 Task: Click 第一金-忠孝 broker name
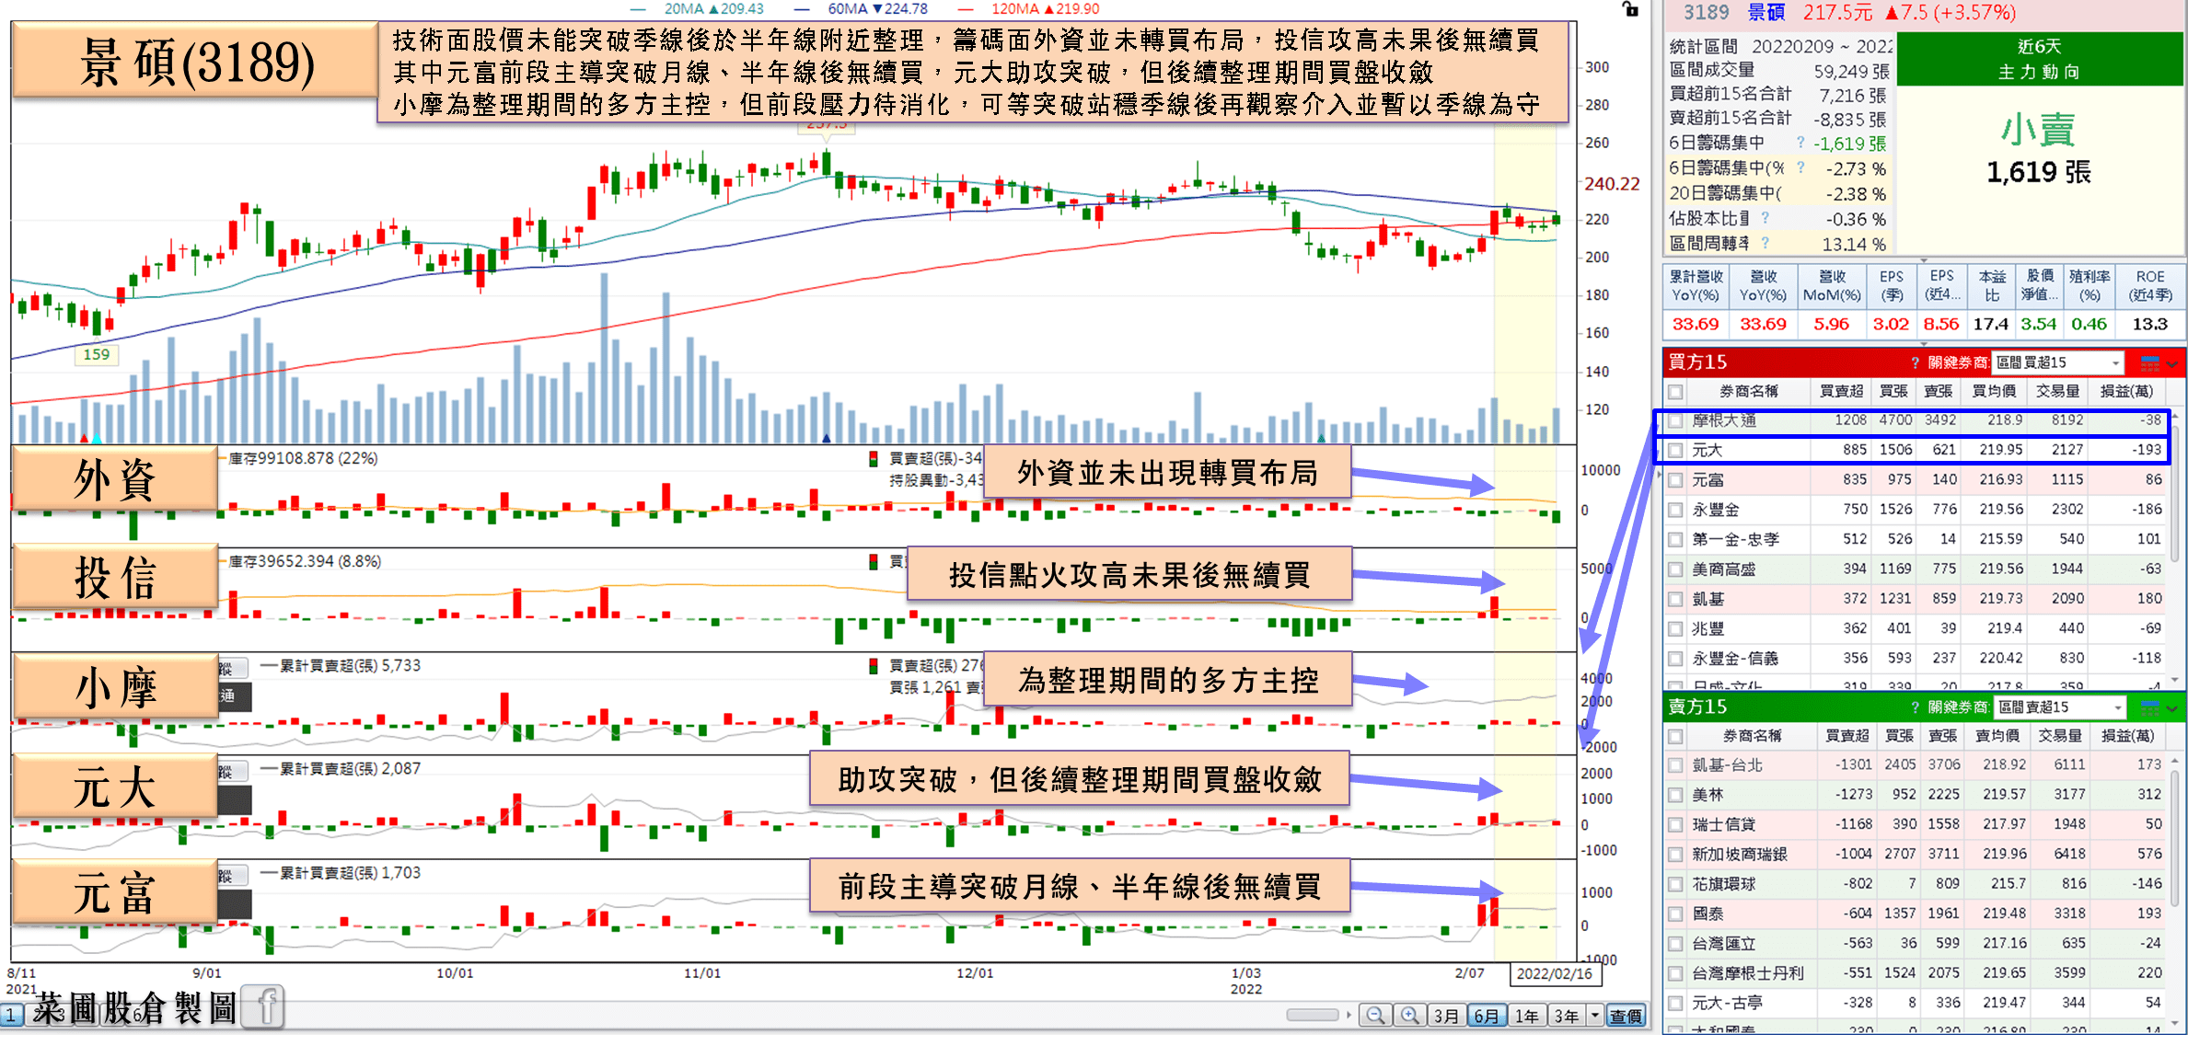(x=1736, y=540)
